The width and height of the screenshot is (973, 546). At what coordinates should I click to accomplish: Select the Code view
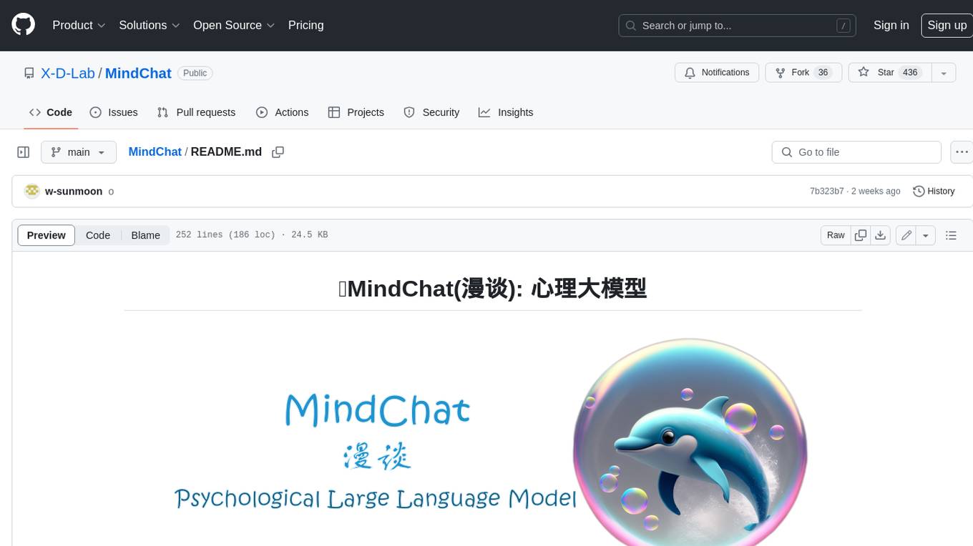point(98,235)
